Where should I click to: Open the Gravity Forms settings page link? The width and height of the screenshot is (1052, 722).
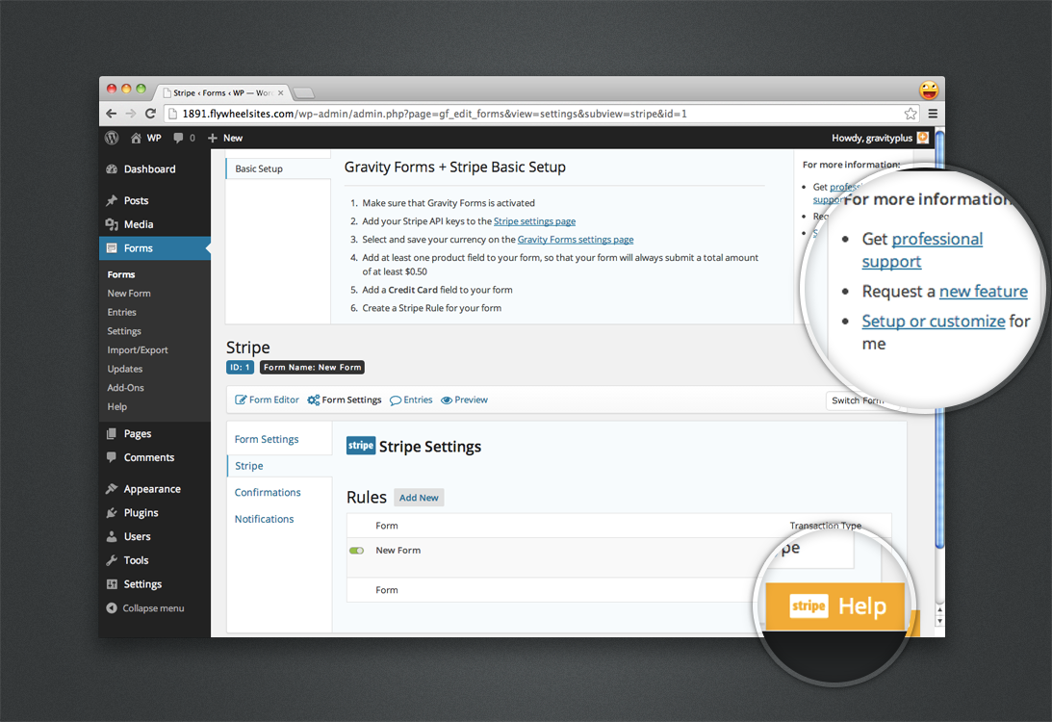point(576,240)
